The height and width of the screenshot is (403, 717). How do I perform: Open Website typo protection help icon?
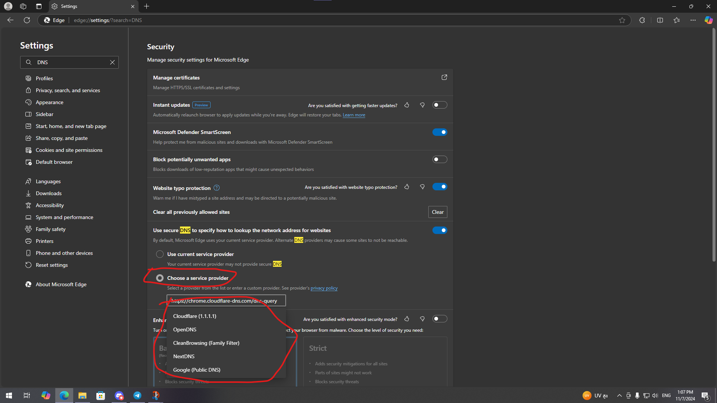pyautogui.click(x=217, y=188)
